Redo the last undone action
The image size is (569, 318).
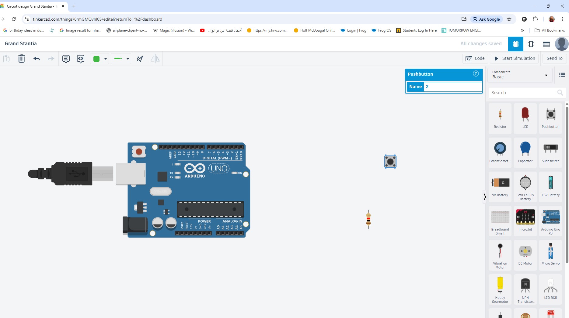[x=51, y=59]
